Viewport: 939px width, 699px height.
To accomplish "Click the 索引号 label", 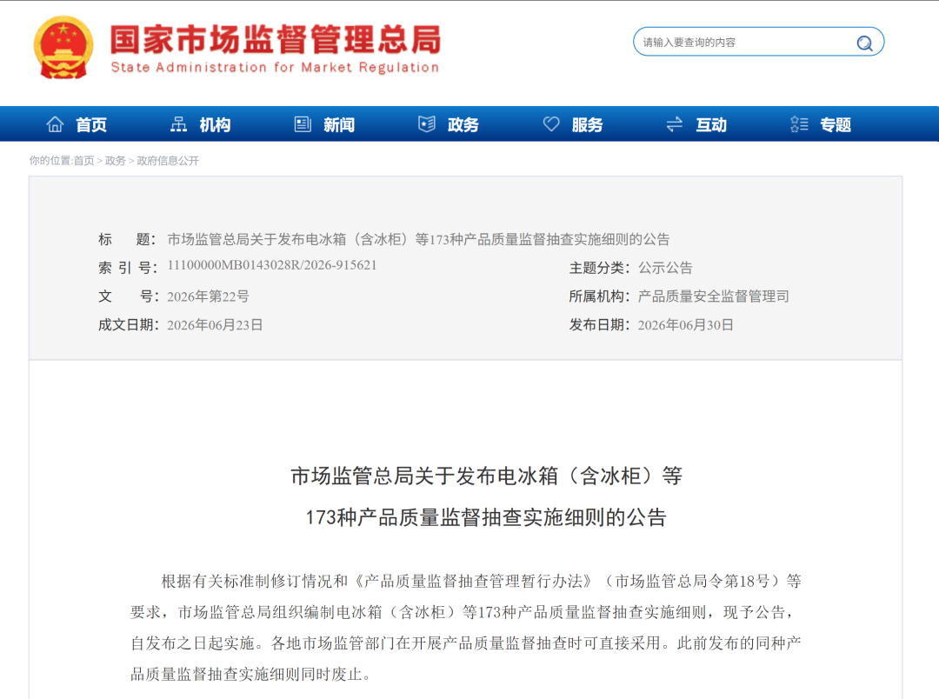I will (x=128, y=268).
